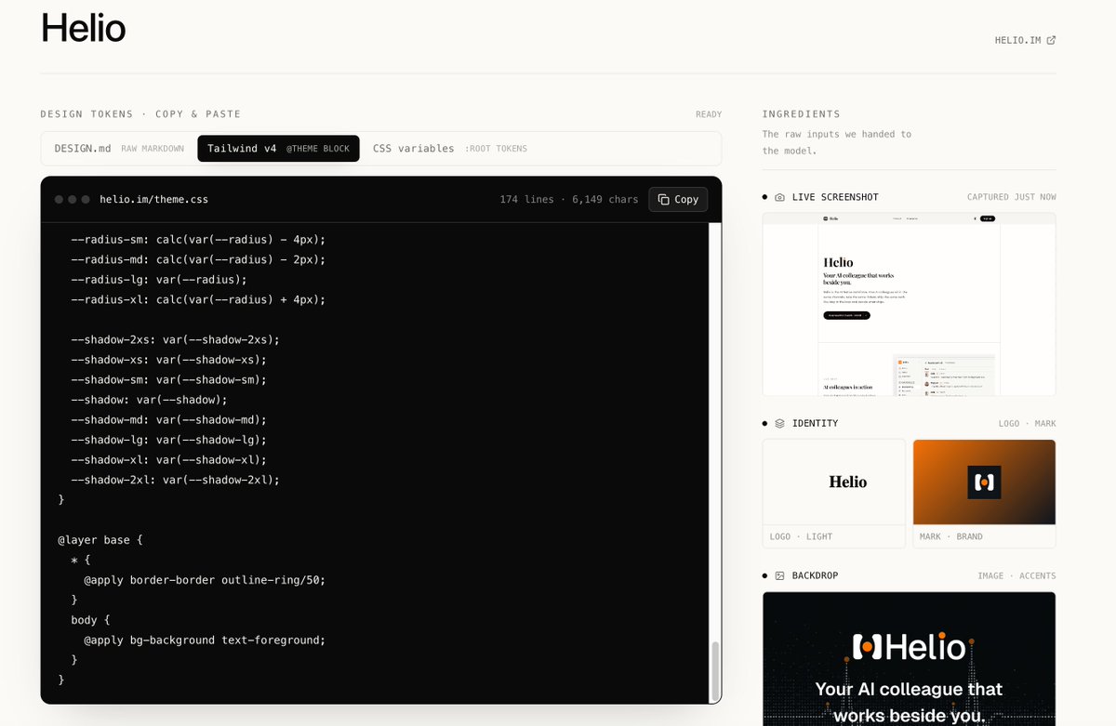Click the 'LOGO · MARK' label beside IDENTITY

pyautogui.click(x=1027, y=423)
